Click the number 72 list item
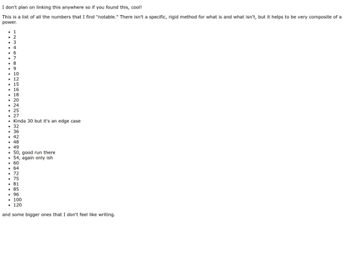The height and width of the screenshot is (265, 354). pyautogui.click(x=16, y=173)
